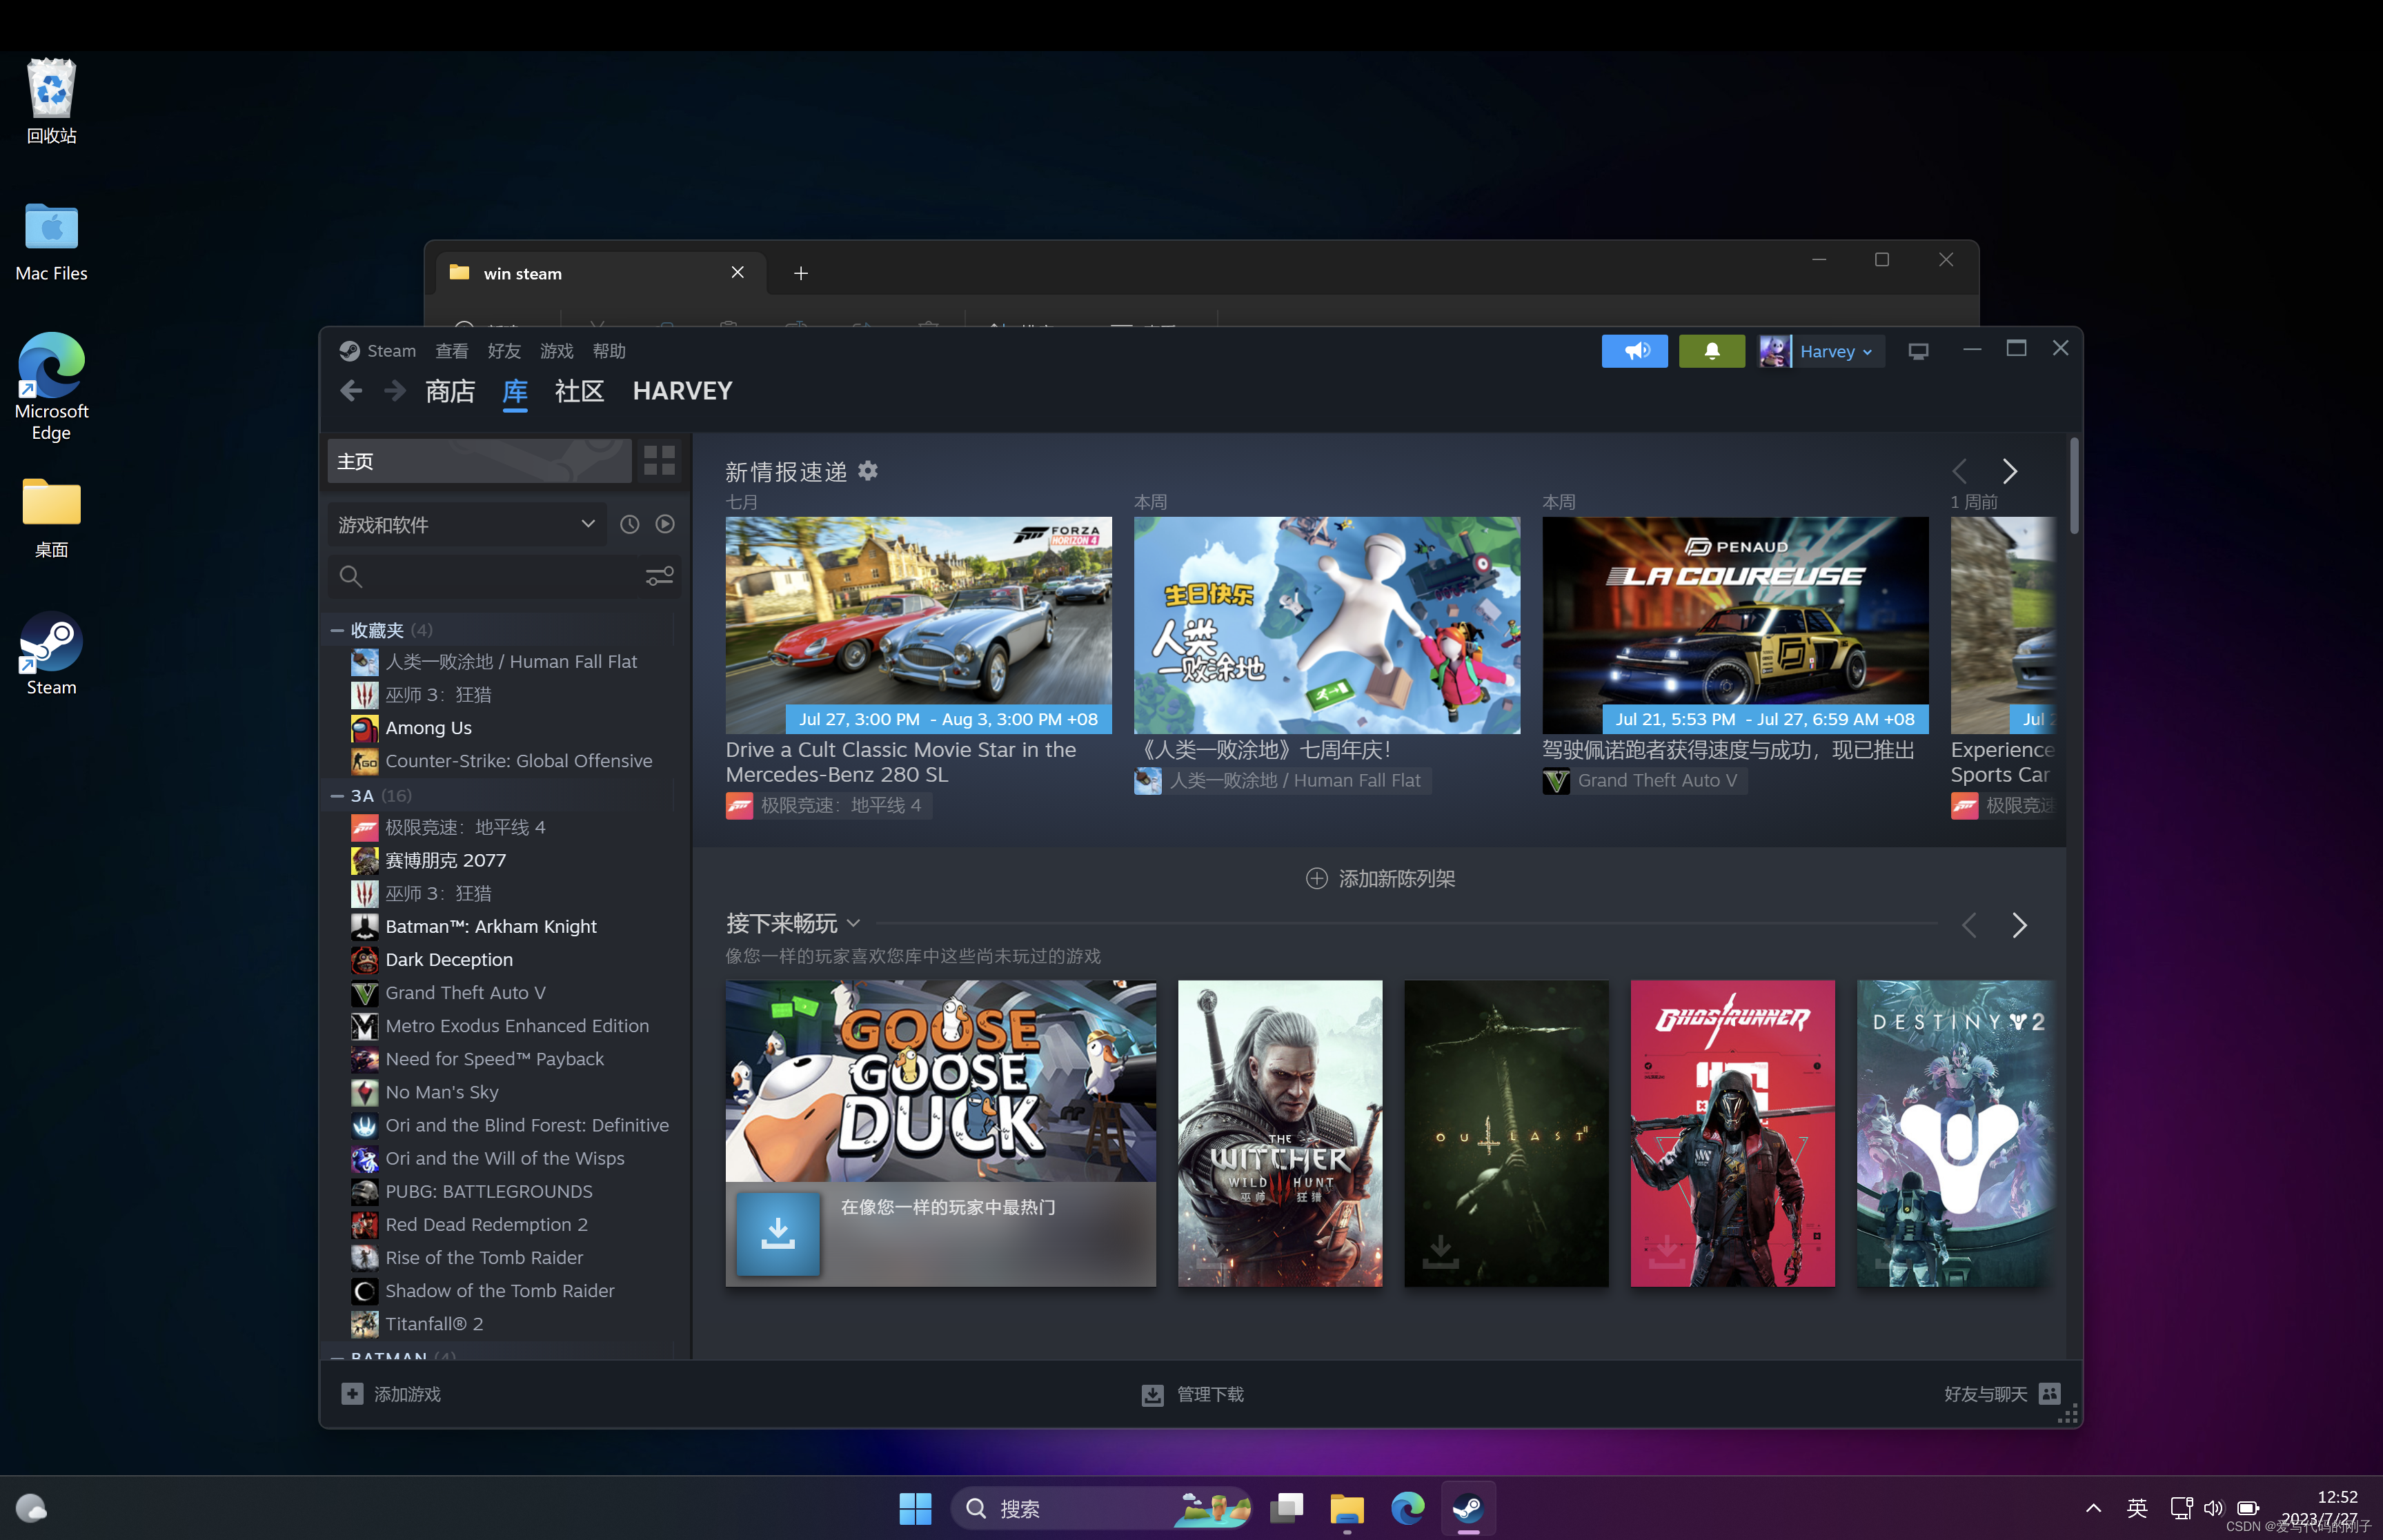2383x1540 pixels.
Task: Sort library by recent activity clock icon
Action: tap(629, 524)
